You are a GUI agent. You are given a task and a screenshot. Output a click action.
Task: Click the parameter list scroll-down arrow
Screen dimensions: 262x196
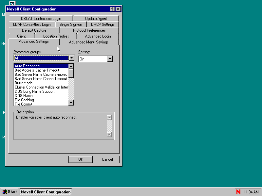(x=71, y=103)
